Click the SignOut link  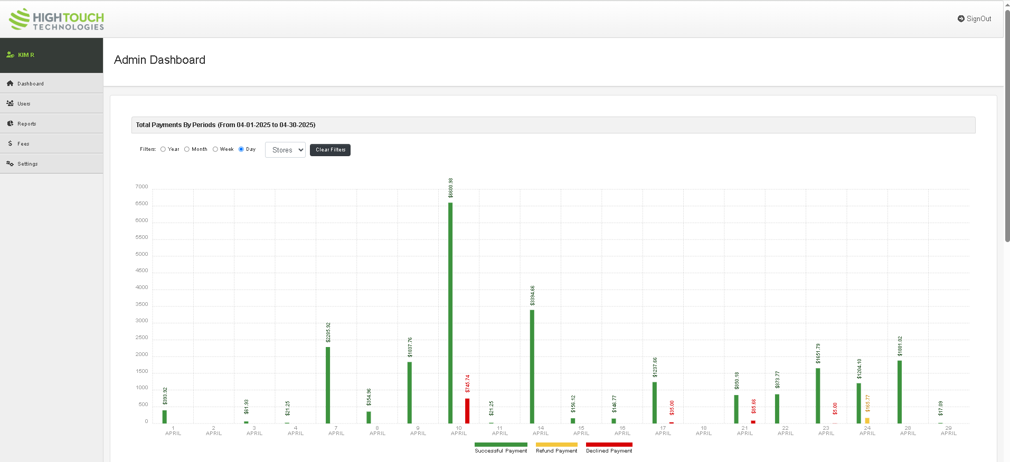click(x=978, y=18)
